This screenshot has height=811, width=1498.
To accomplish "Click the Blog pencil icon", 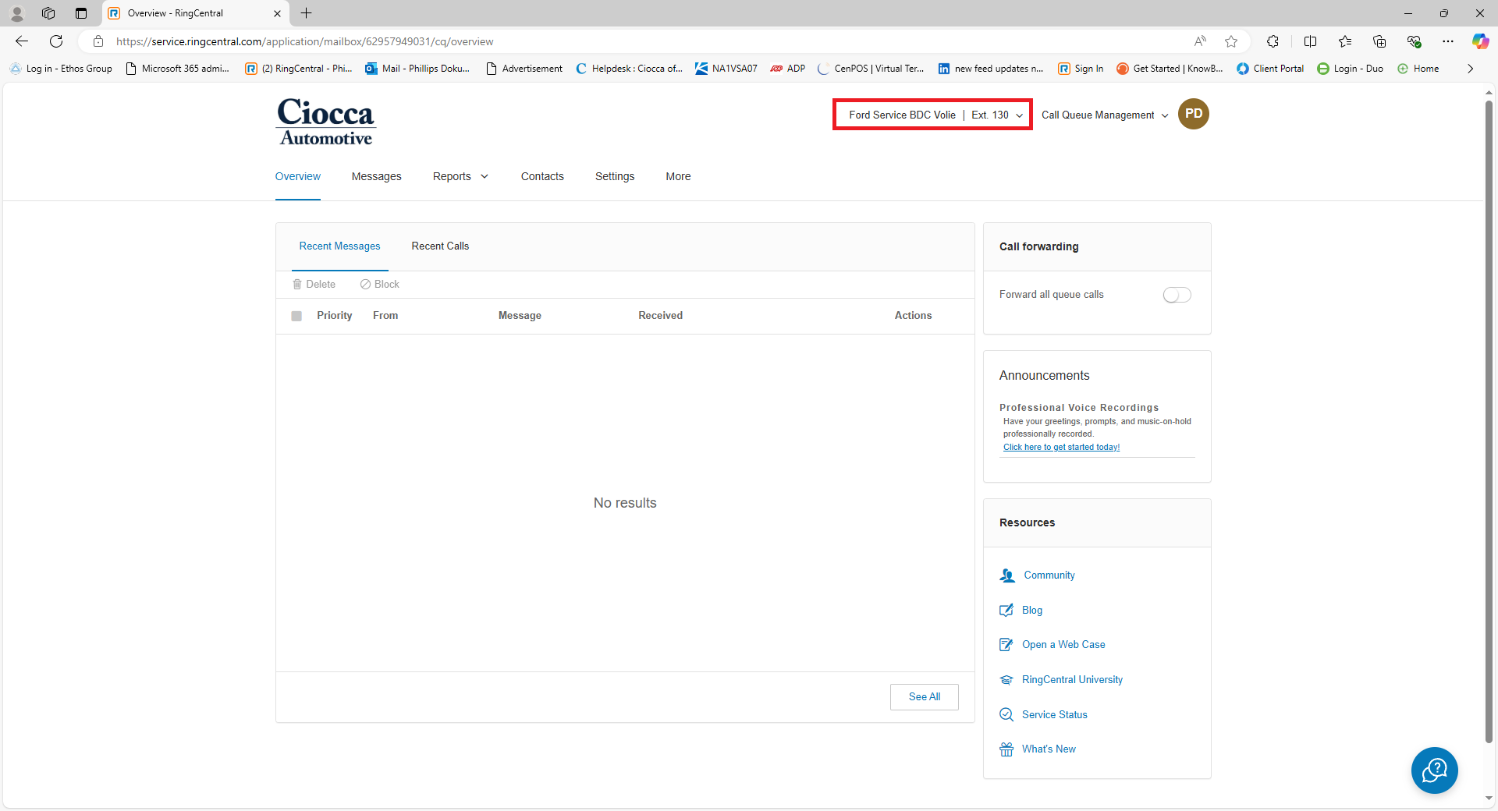I will pyautogui.click(x=1006, y=610).
